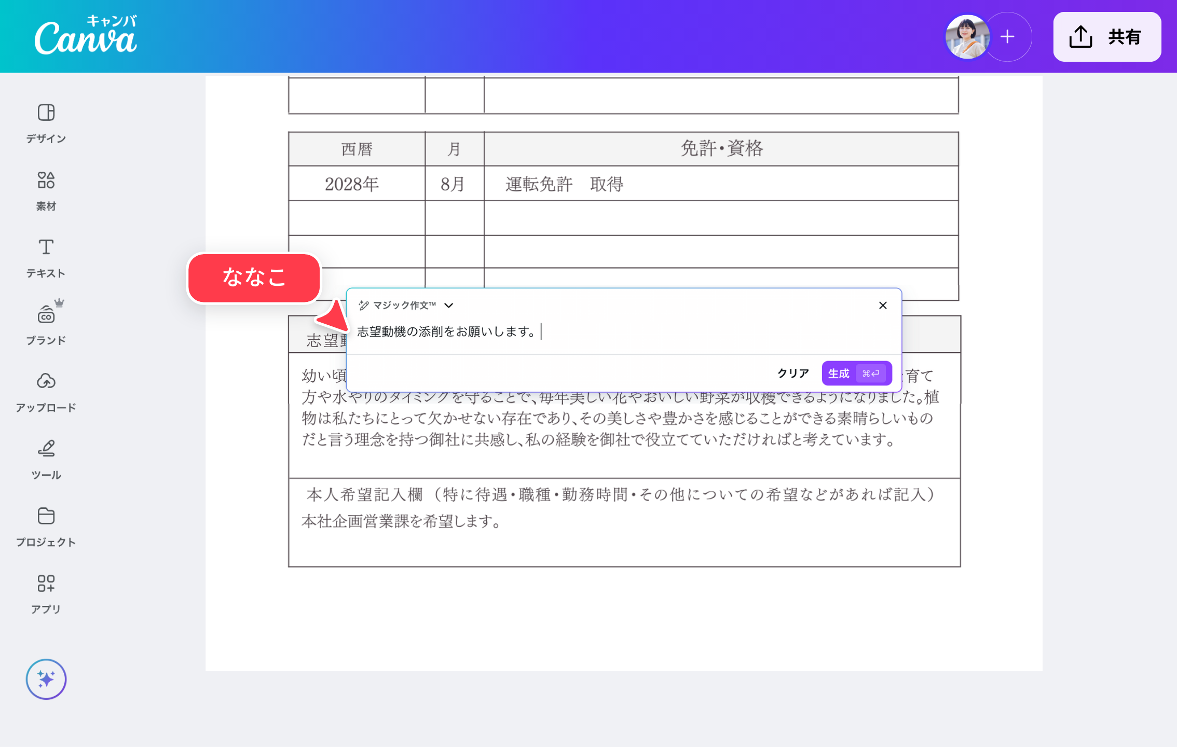Open the プロジェクト folder panel
Screen dimensions: 1177x747
(46, 527)
